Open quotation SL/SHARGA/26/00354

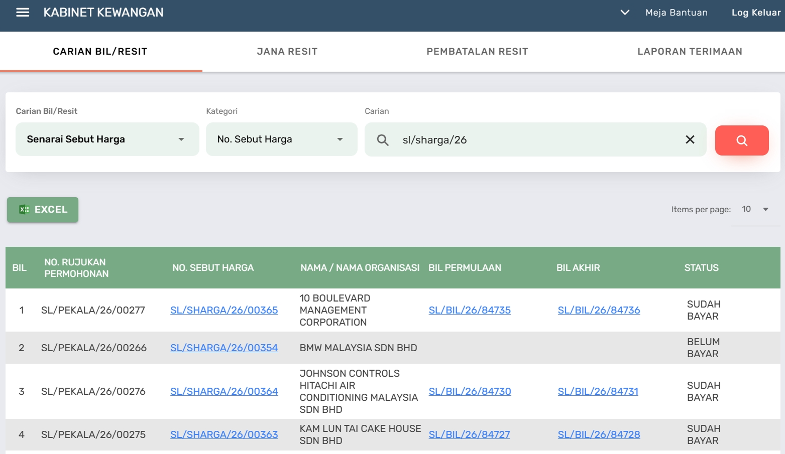coord(224,348)
